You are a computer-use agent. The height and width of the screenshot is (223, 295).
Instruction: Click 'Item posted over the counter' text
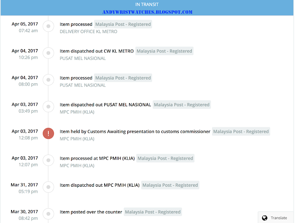point(91,212)
